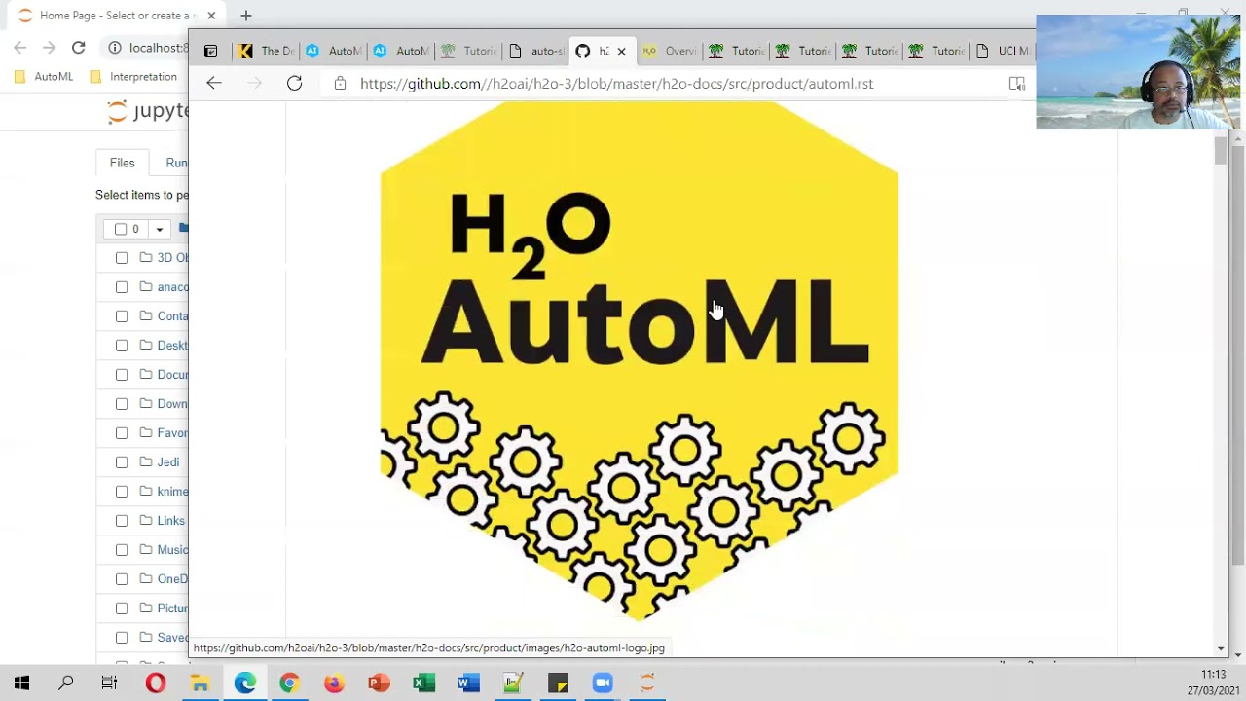Go back in the Edge window

214,84
